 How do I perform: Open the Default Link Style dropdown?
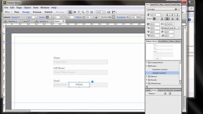click(x=171, y=28)
